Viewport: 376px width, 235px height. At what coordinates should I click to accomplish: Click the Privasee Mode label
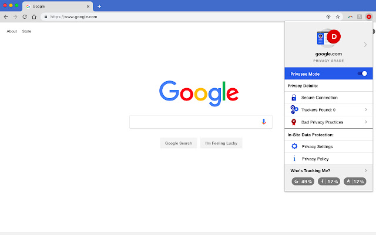coord(305,74)
